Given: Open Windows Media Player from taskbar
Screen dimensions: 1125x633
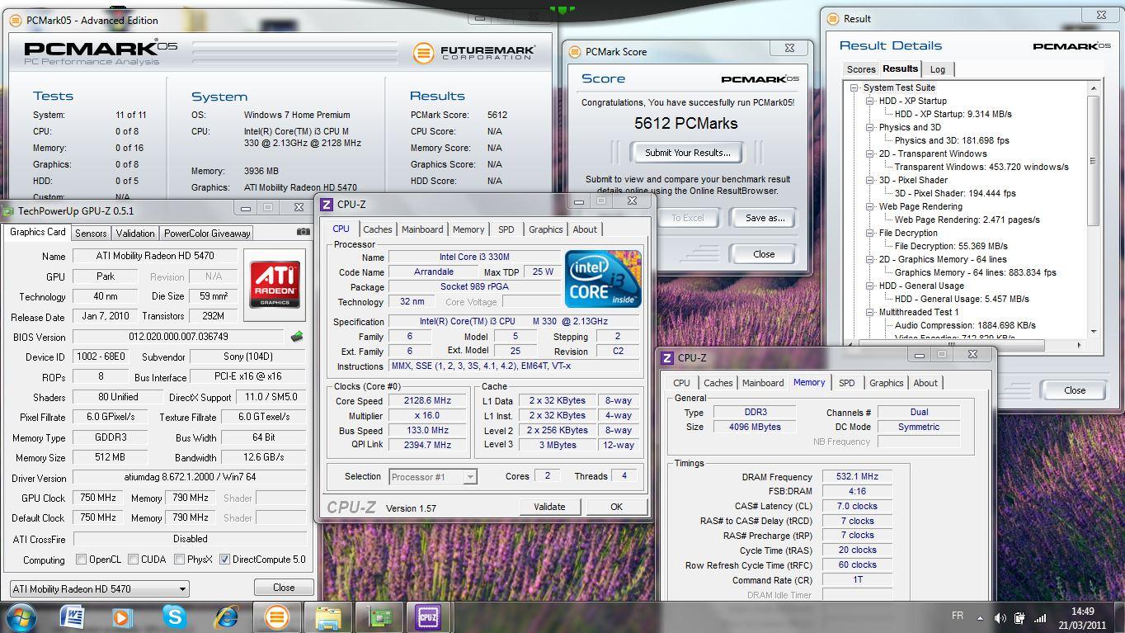Looking at the screenshot, I should (122, 616).
